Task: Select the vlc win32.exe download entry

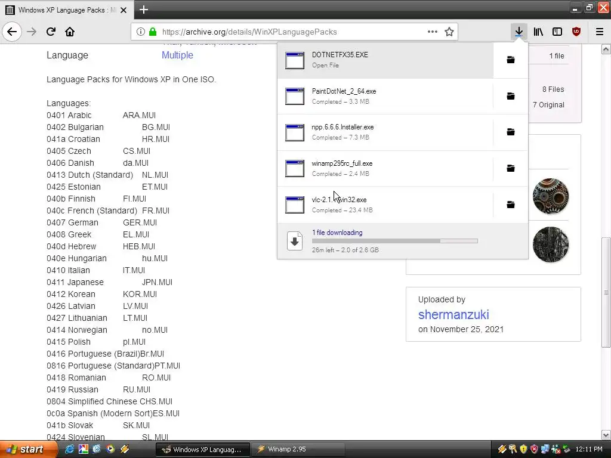Action: [x=385, y=205]
